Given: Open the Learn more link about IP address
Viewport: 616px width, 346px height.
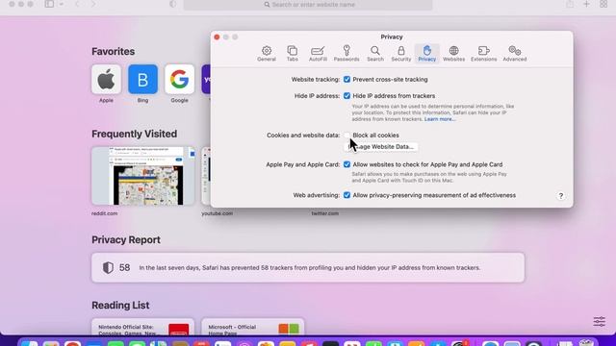Looking at the screenshot, I should pos(440,119).
